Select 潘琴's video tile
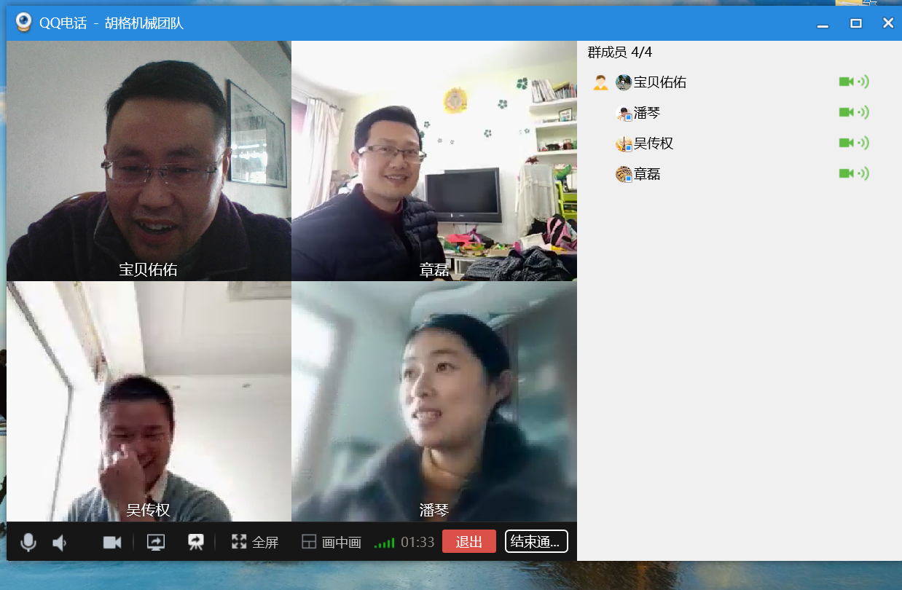Image resolution: width=902 pixels, height=590 pixels. 434,401
